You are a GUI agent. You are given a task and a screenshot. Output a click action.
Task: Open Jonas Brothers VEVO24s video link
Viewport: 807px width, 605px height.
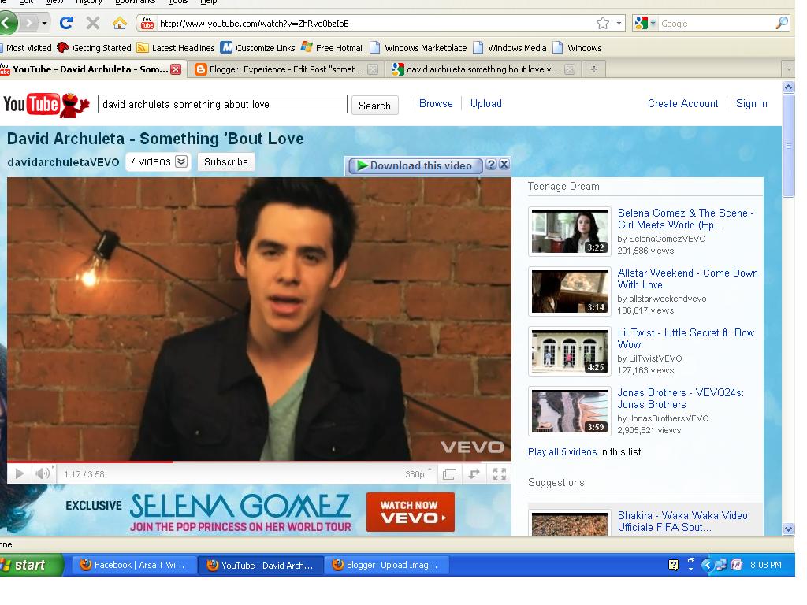[x=680, y=399]
